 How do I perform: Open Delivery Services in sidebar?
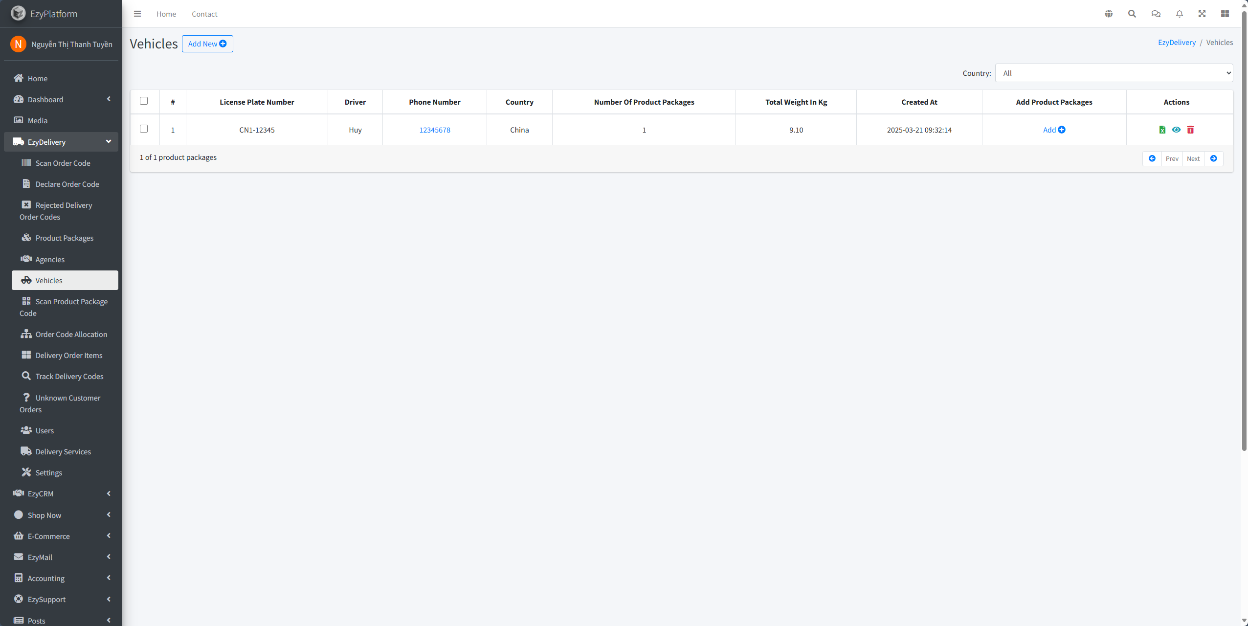[x=65, y=451]
